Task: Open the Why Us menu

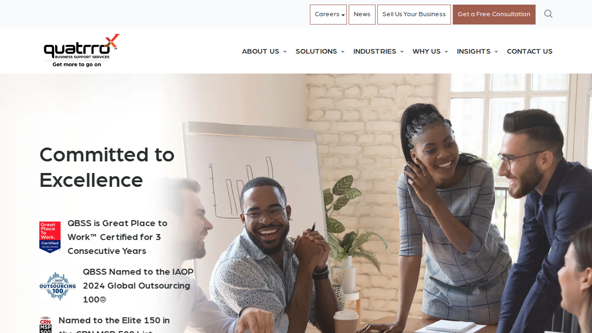Action: click(x=430, y=51)
